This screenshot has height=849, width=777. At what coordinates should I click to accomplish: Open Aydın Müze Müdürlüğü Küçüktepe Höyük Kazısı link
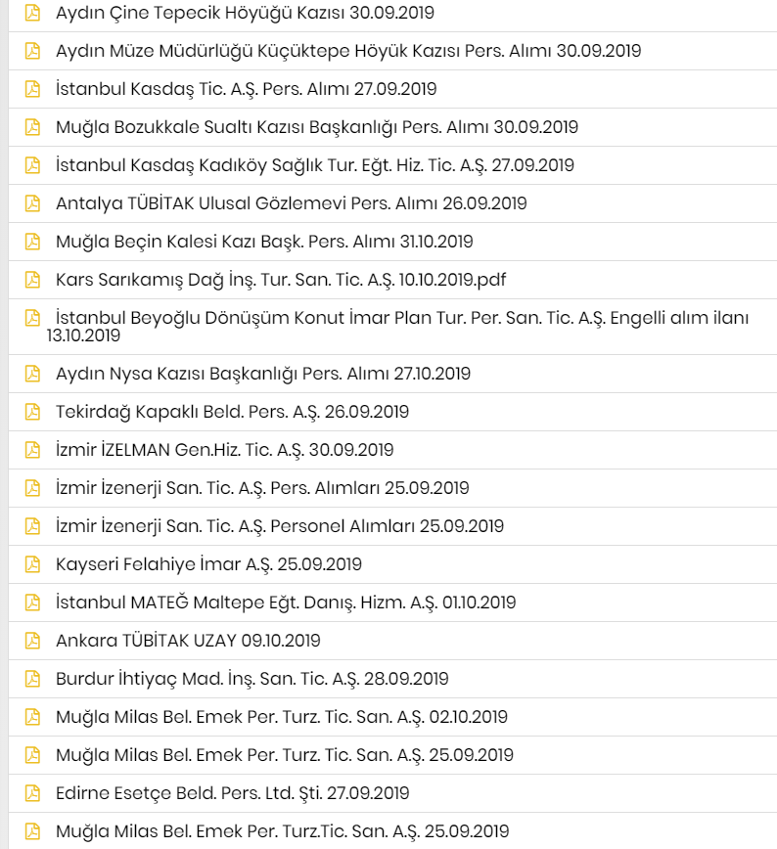click(x=348, y=51)
